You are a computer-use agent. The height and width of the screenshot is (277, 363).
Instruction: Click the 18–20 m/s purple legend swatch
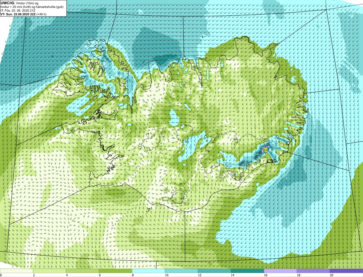[313, 271]
